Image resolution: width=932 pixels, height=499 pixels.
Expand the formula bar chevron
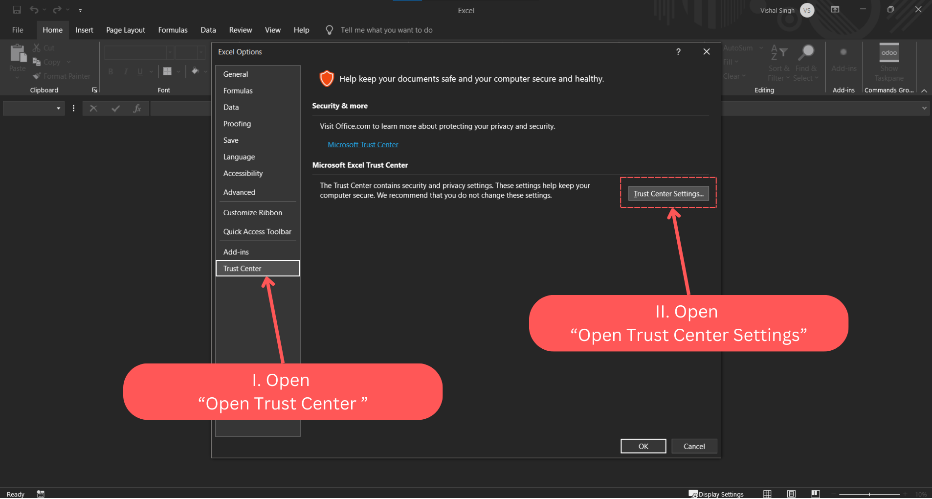pos(924,108)
